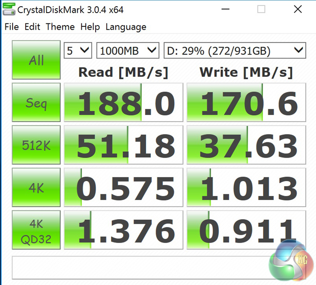Click the 512K write result 37.63
Image resolution: width=316 pixels, height=285 pixels.
tap(246, 145)
